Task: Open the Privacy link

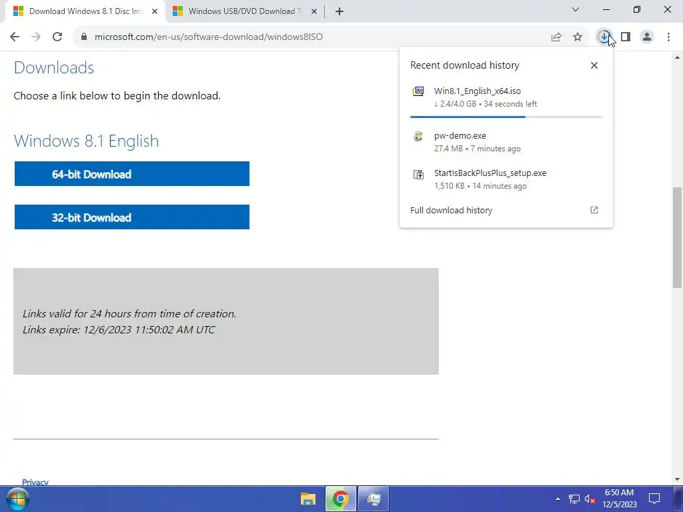Action: [x=35, y=482]
